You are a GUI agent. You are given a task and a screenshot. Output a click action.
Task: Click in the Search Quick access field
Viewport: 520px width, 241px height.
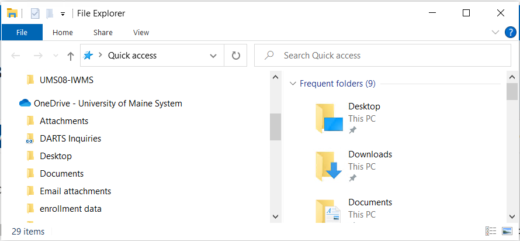pyautogui.click(x=382, y=56)
